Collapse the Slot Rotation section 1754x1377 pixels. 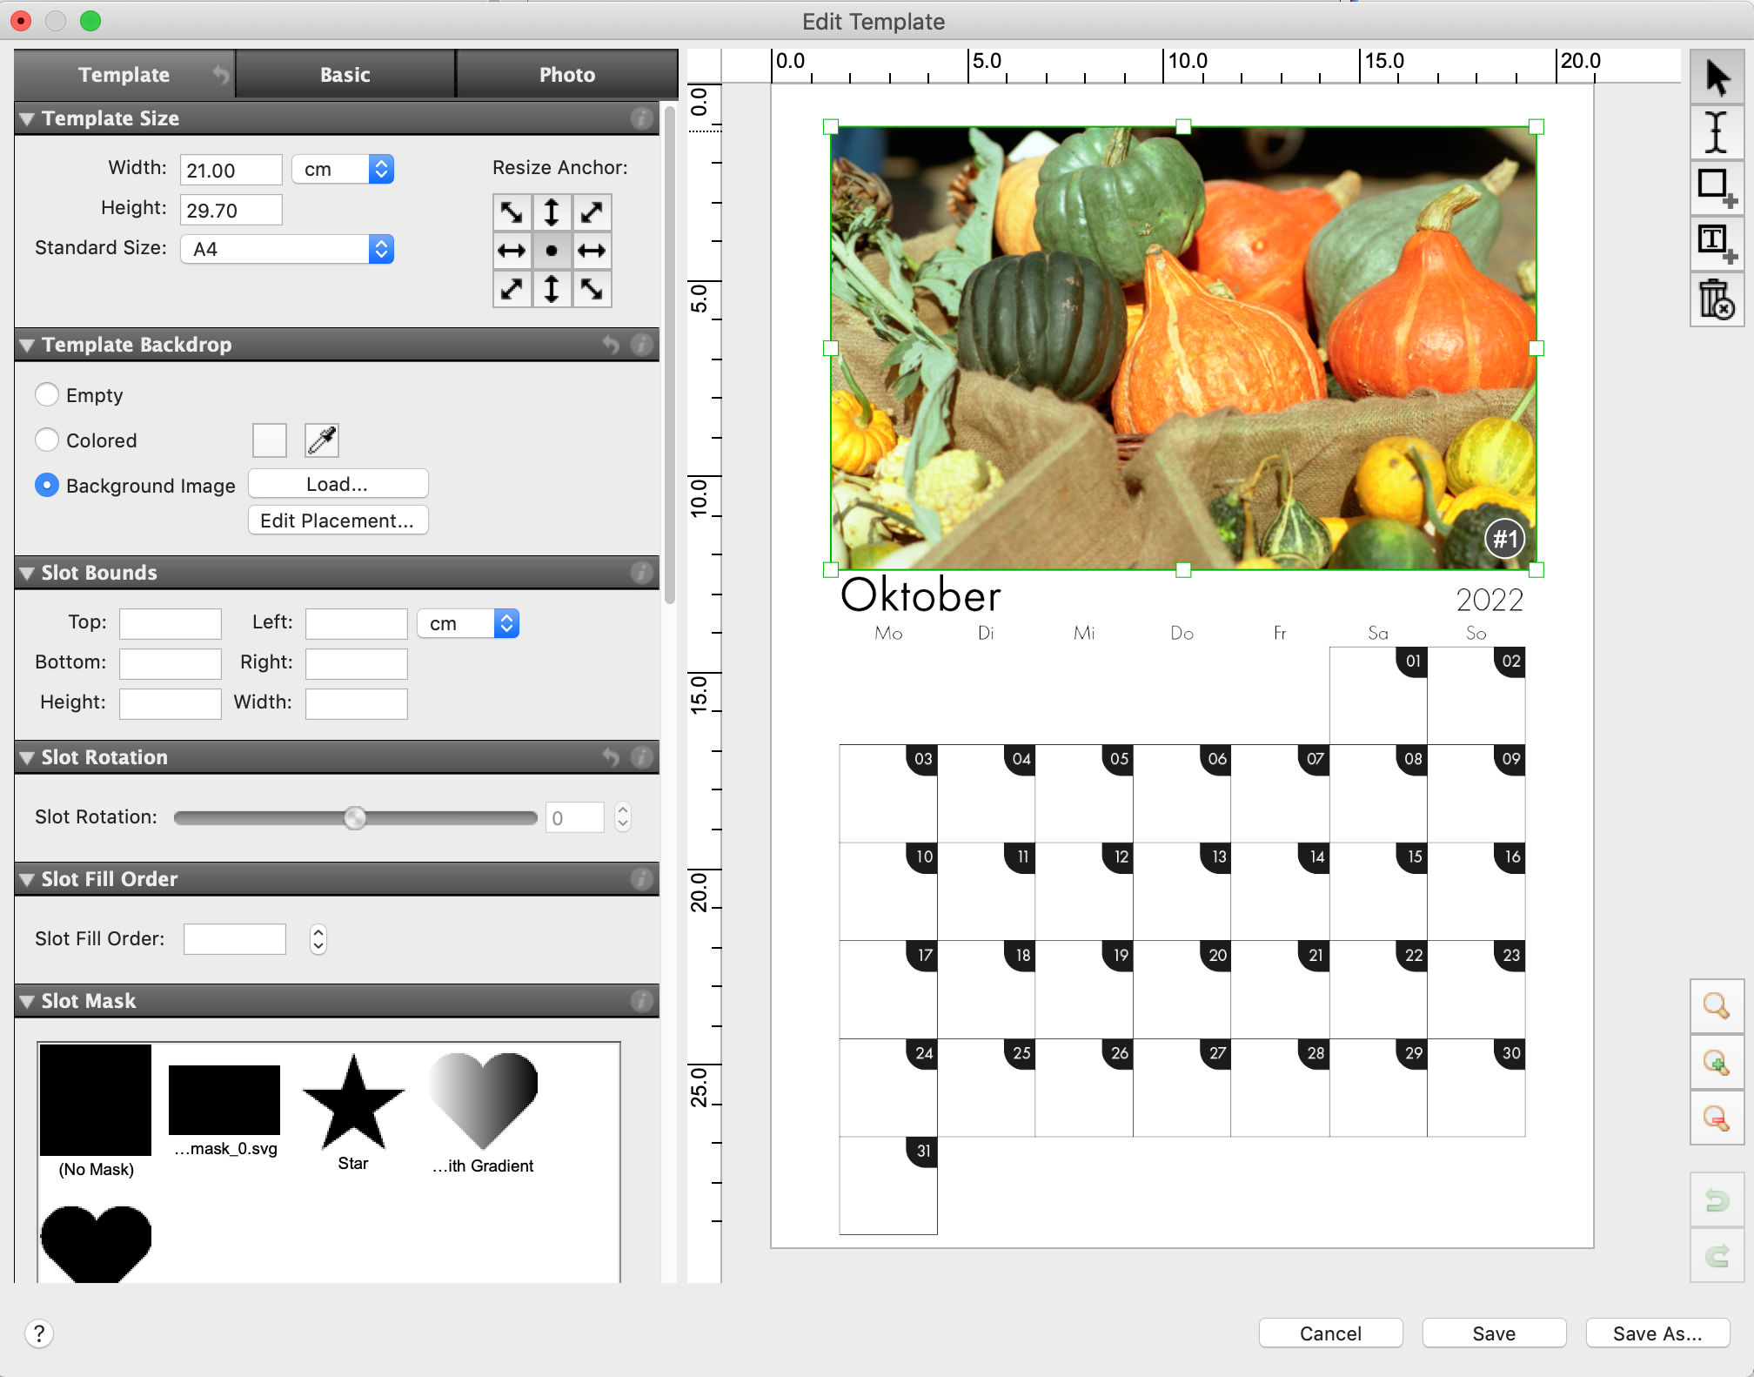[x=27, y=757]
